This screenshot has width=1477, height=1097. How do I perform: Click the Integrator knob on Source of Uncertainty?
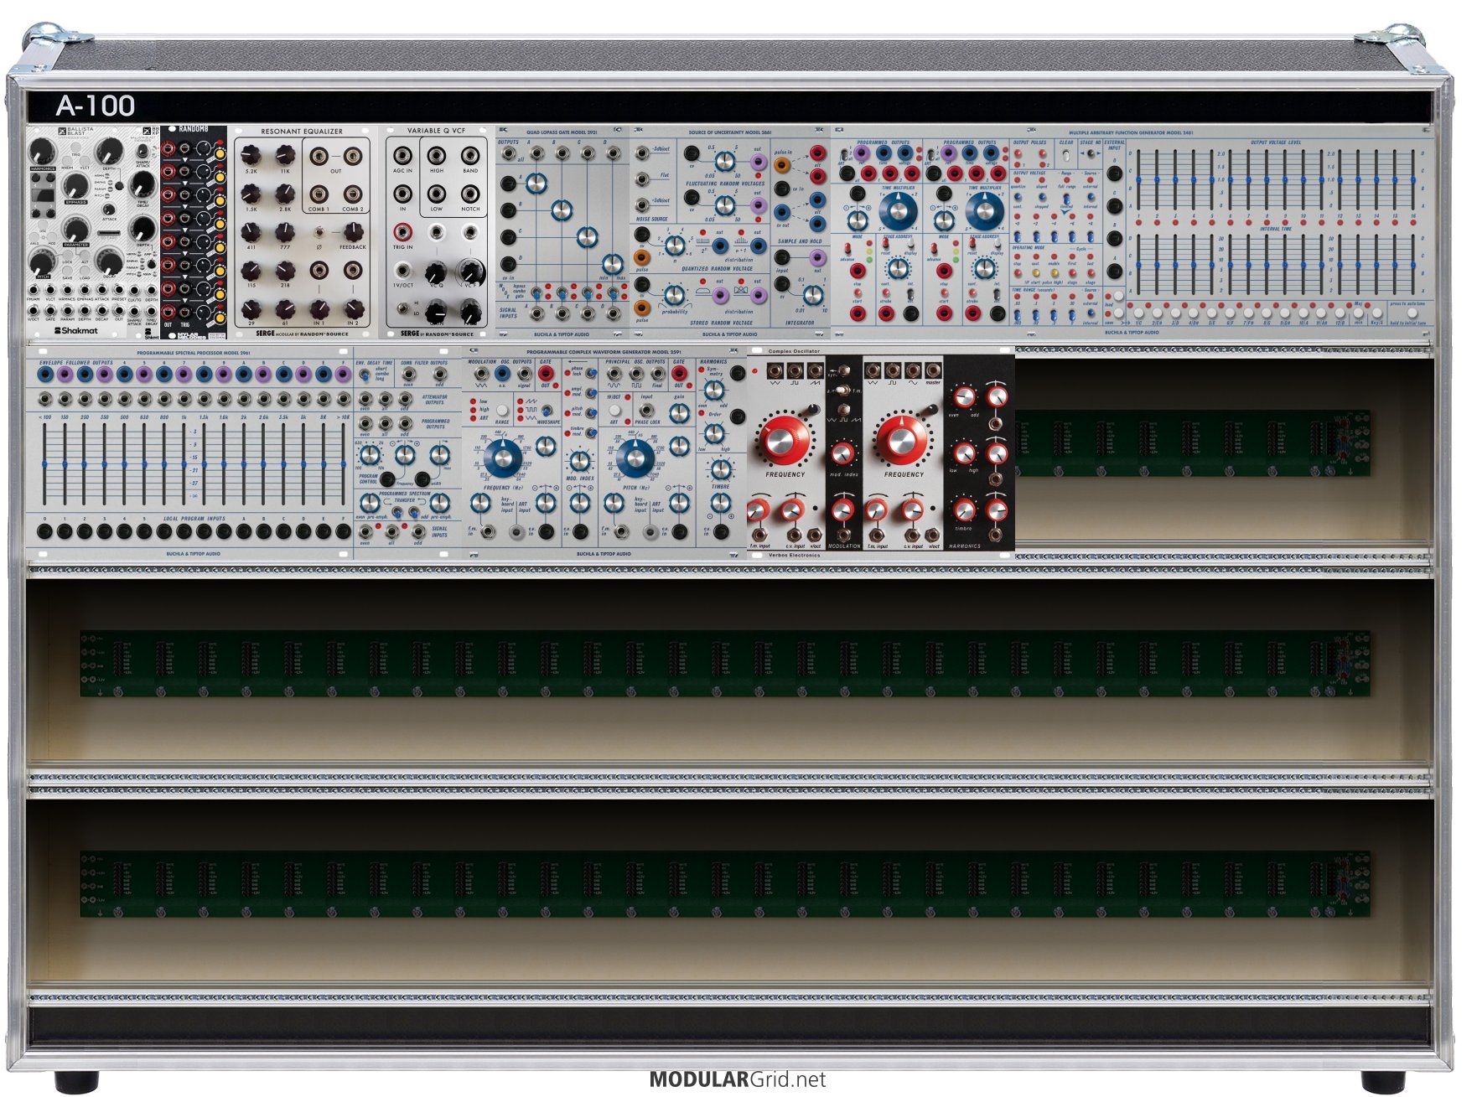click(x=812, y=295)
